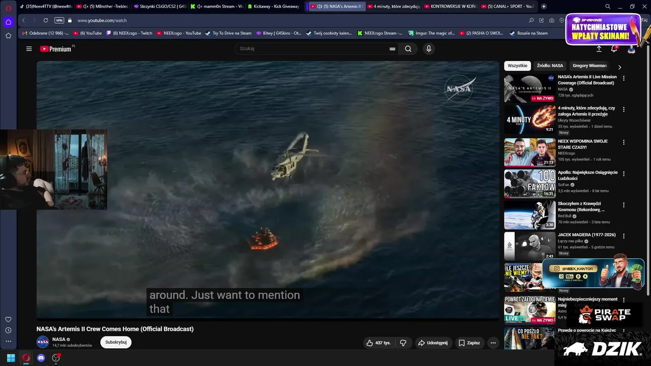Search open tabs with the title-bar magnifier
The image size is (651, 366).
pyautogui.click(x=608, y=7)
